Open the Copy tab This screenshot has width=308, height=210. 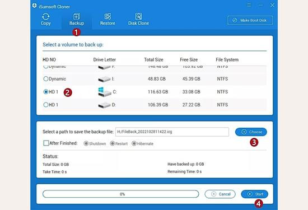[46, 19]
